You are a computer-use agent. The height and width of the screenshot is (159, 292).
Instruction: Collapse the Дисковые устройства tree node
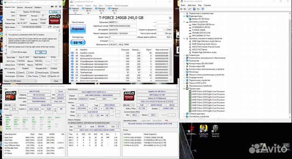pyautogui.click(x=184, y=22)
